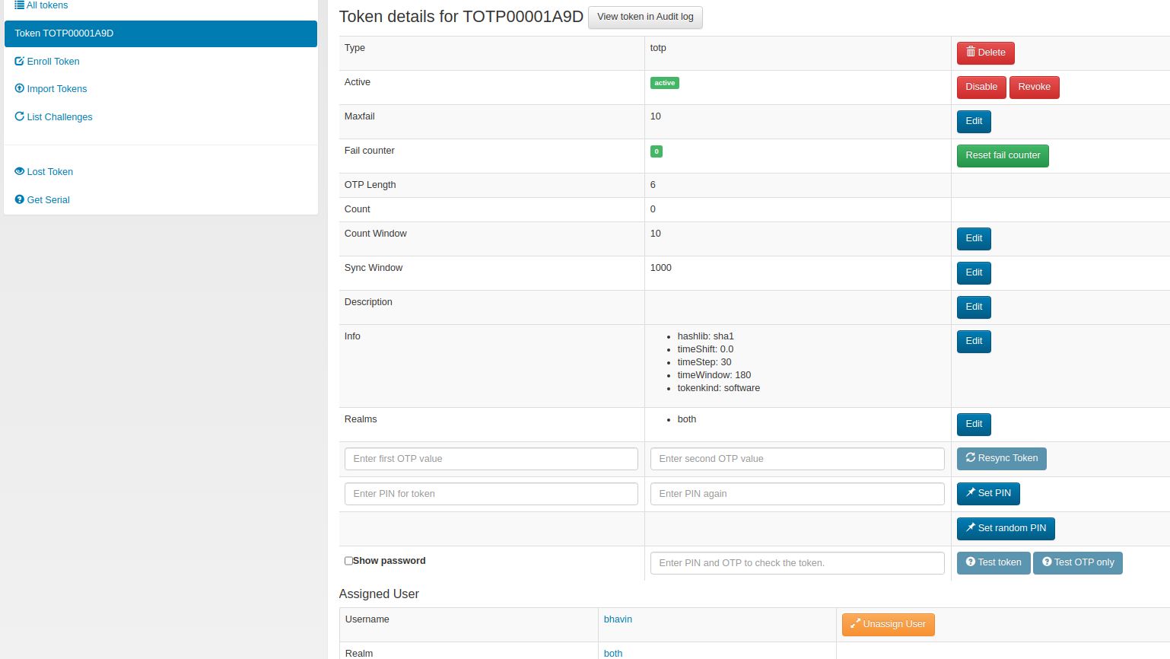Click the Resync Token refresh icon
1170x659 pixels.
click(x=971, y=458)
